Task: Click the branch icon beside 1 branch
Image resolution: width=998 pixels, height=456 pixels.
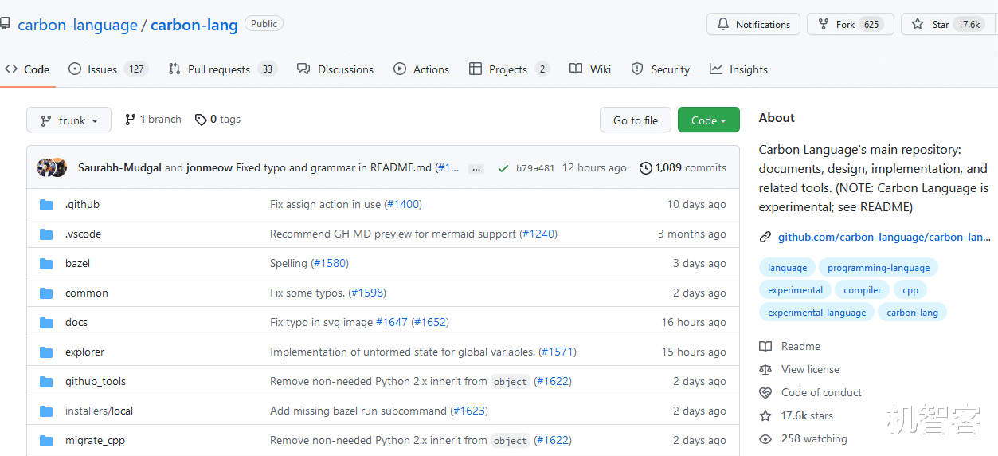Action: click(x=131, y=120)
